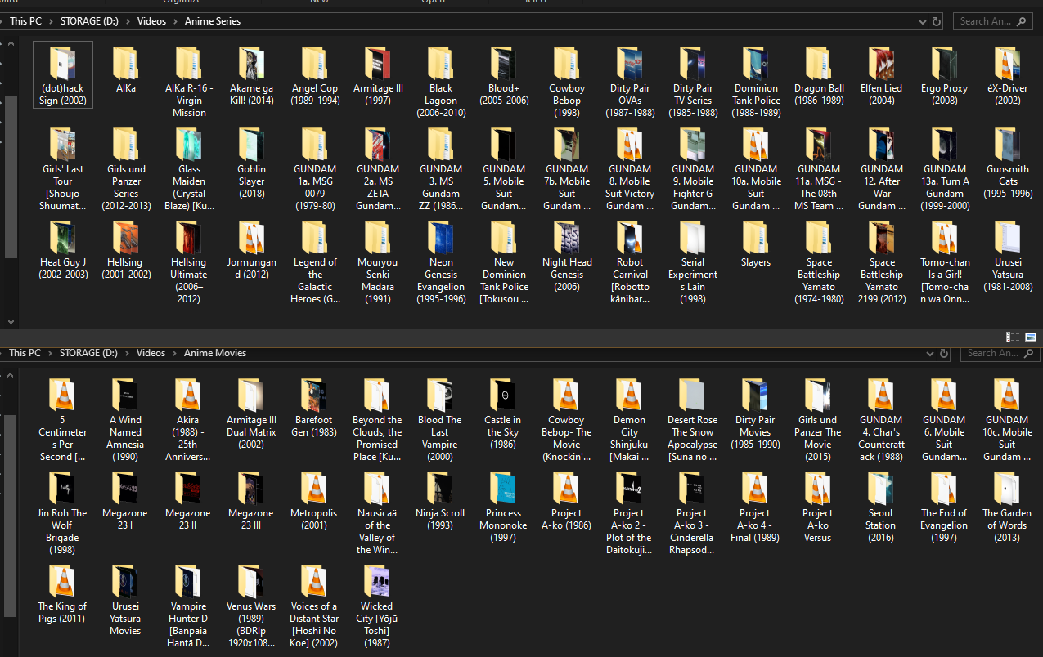Viewport: 1043px width, 657px height.
Task: Select the Voices of a Distant Star folder
Action: pyautogui.click(x=314, y=605)
